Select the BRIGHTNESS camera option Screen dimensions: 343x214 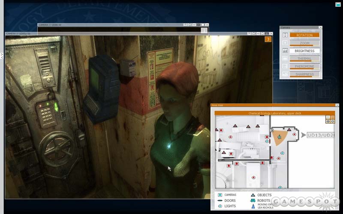pos(304,51)
